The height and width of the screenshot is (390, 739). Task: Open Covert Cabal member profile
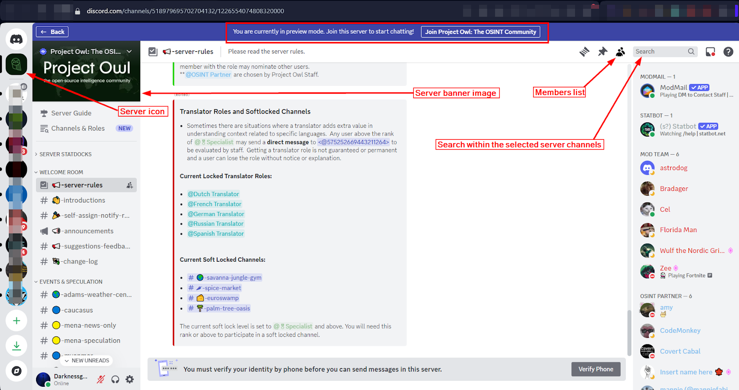(687, 351)
